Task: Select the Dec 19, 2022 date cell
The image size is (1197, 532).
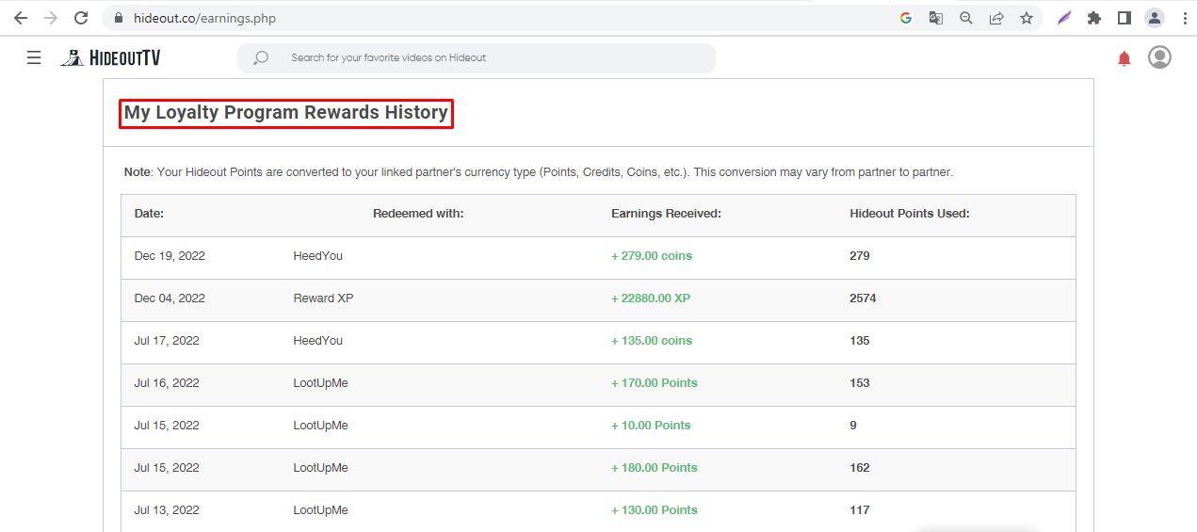Action: click(170, 256)
